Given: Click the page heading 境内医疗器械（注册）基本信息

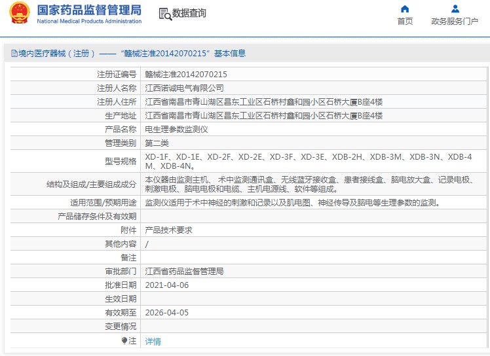Looking at the screenshot, I should coord(132,54).
